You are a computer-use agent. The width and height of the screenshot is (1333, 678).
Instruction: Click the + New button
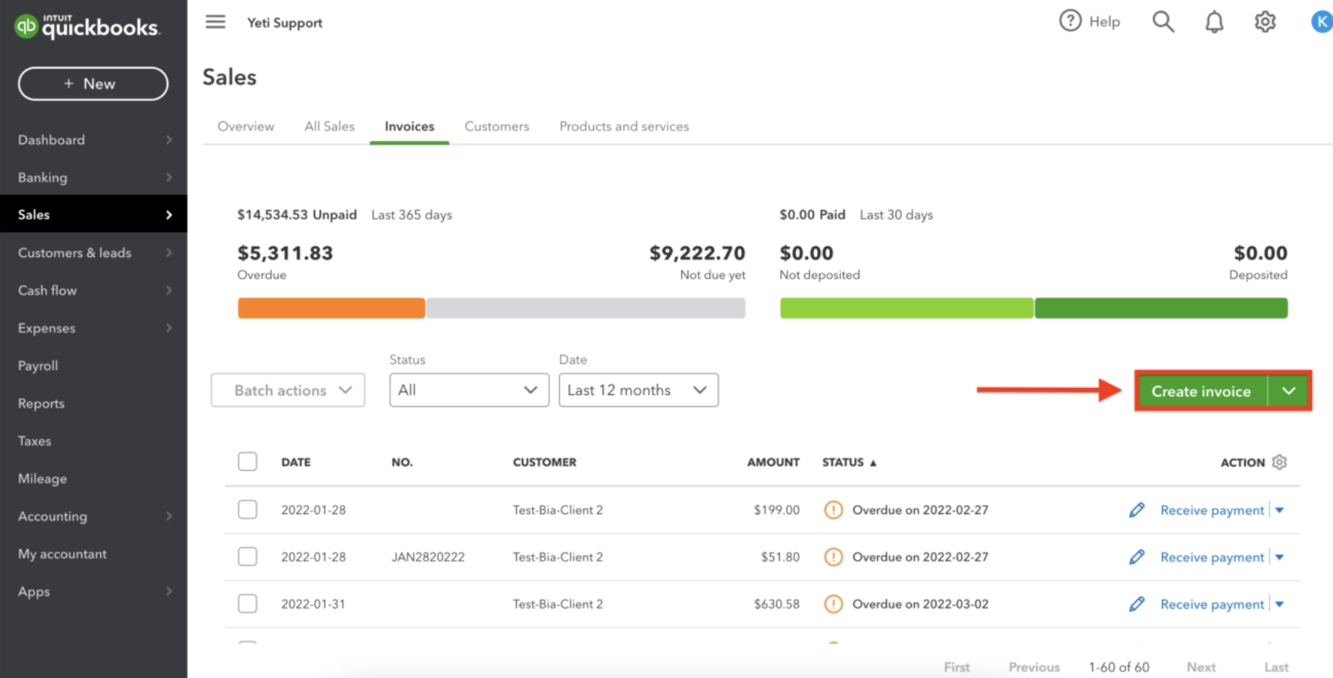pos(93,83)
